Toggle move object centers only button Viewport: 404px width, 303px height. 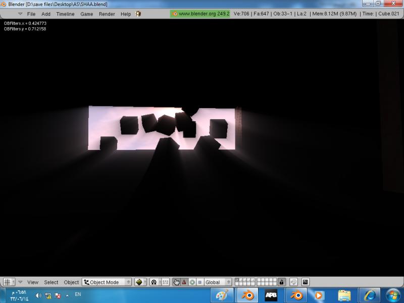click(x=165, y=282)
